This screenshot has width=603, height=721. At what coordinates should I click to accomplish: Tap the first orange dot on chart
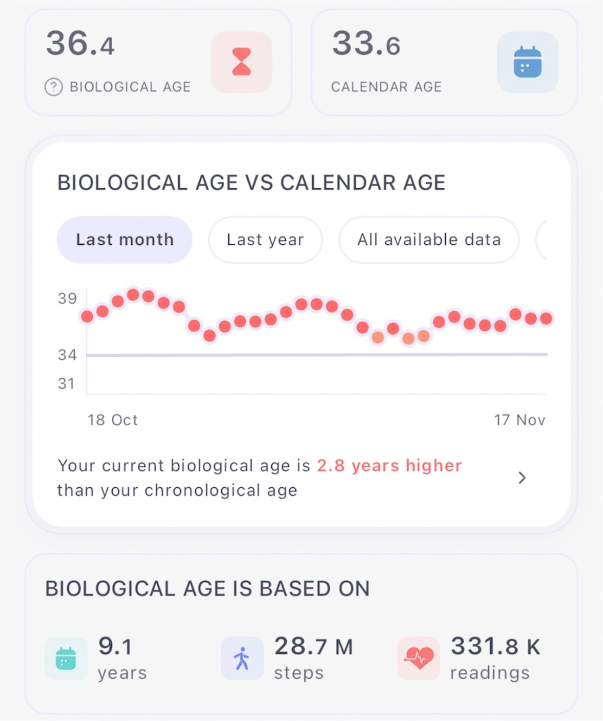(x=378, y=337)
